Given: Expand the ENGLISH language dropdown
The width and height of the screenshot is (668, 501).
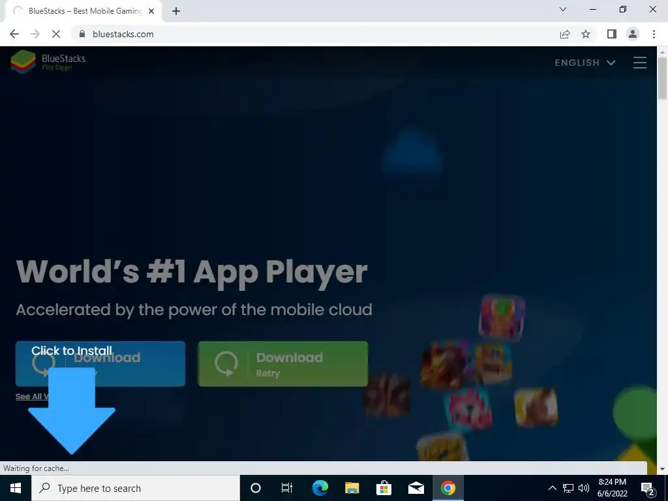Looking at the screenshot, I should point(585,63).
